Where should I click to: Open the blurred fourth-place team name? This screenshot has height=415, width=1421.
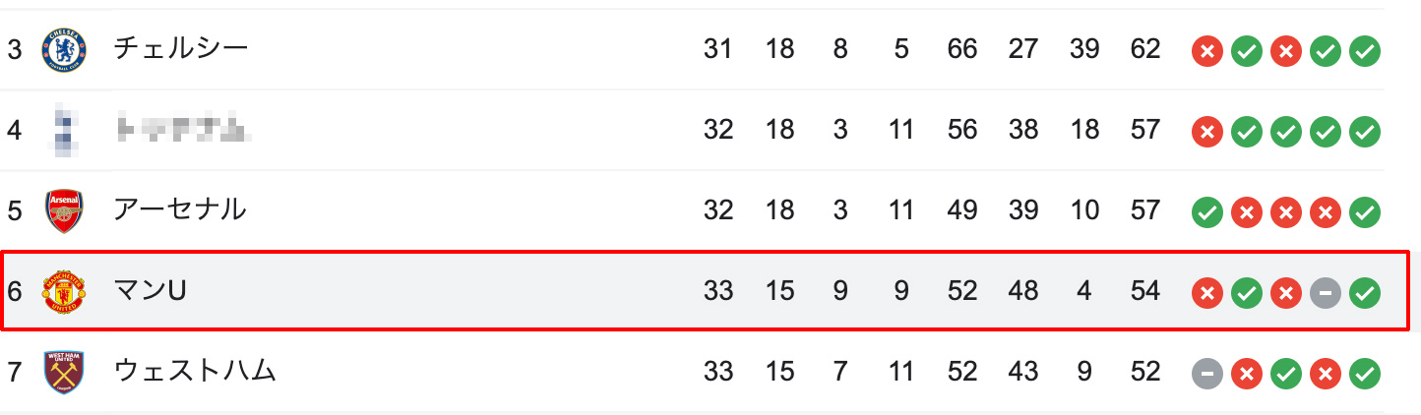180,129
